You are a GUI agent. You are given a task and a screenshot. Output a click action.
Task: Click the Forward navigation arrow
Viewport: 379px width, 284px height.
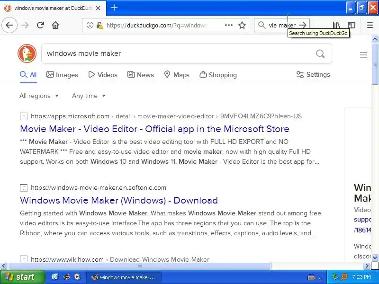25,25
